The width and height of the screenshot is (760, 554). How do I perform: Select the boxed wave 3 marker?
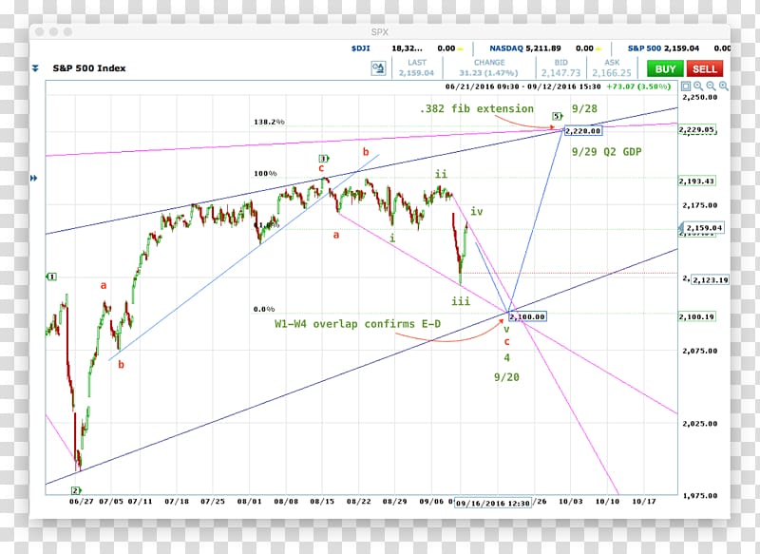pyautogui.click(x=323, y=159)
